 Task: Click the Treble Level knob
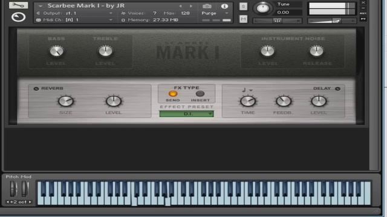click(105, 51)
